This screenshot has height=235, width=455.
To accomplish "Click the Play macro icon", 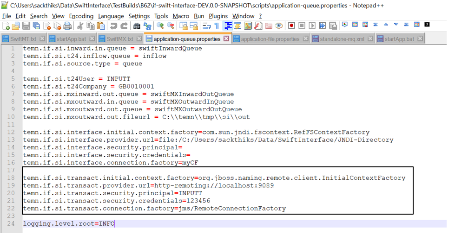I will pos(312,25).
